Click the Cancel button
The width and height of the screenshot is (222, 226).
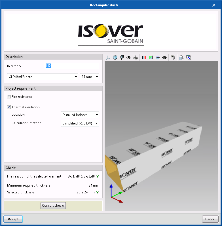tap(210, 219)
